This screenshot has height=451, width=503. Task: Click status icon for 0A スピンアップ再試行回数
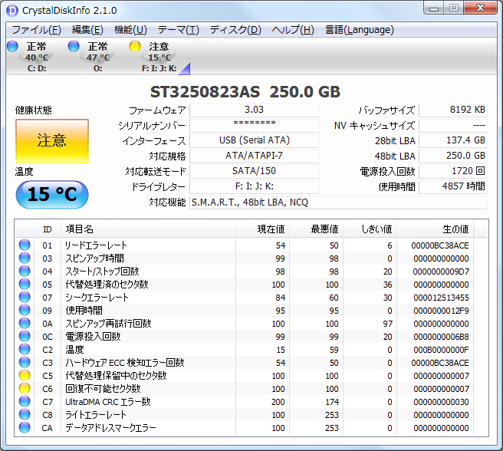click(x=25, y=323)
